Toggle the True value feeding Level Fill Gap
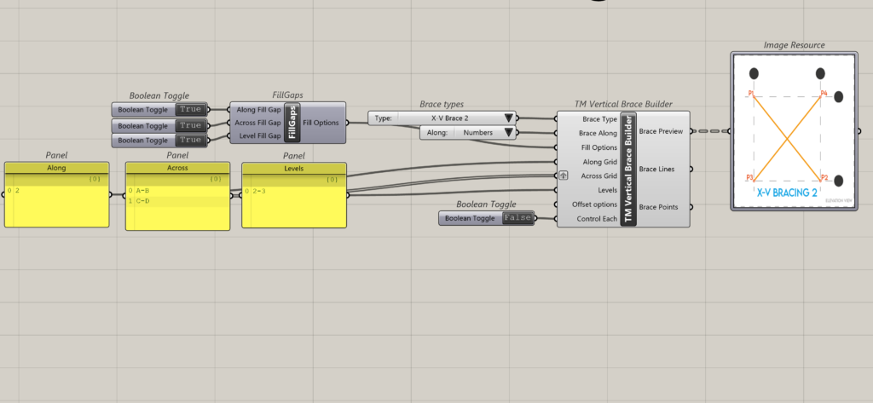 click(x=190, y=140)
